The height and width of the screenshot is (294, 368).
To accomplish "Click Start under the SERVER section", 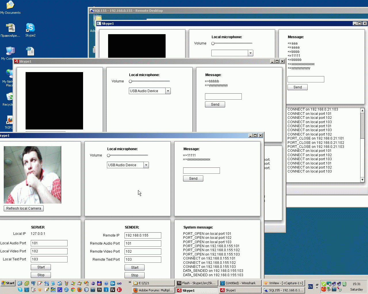I will click(41, 267).
